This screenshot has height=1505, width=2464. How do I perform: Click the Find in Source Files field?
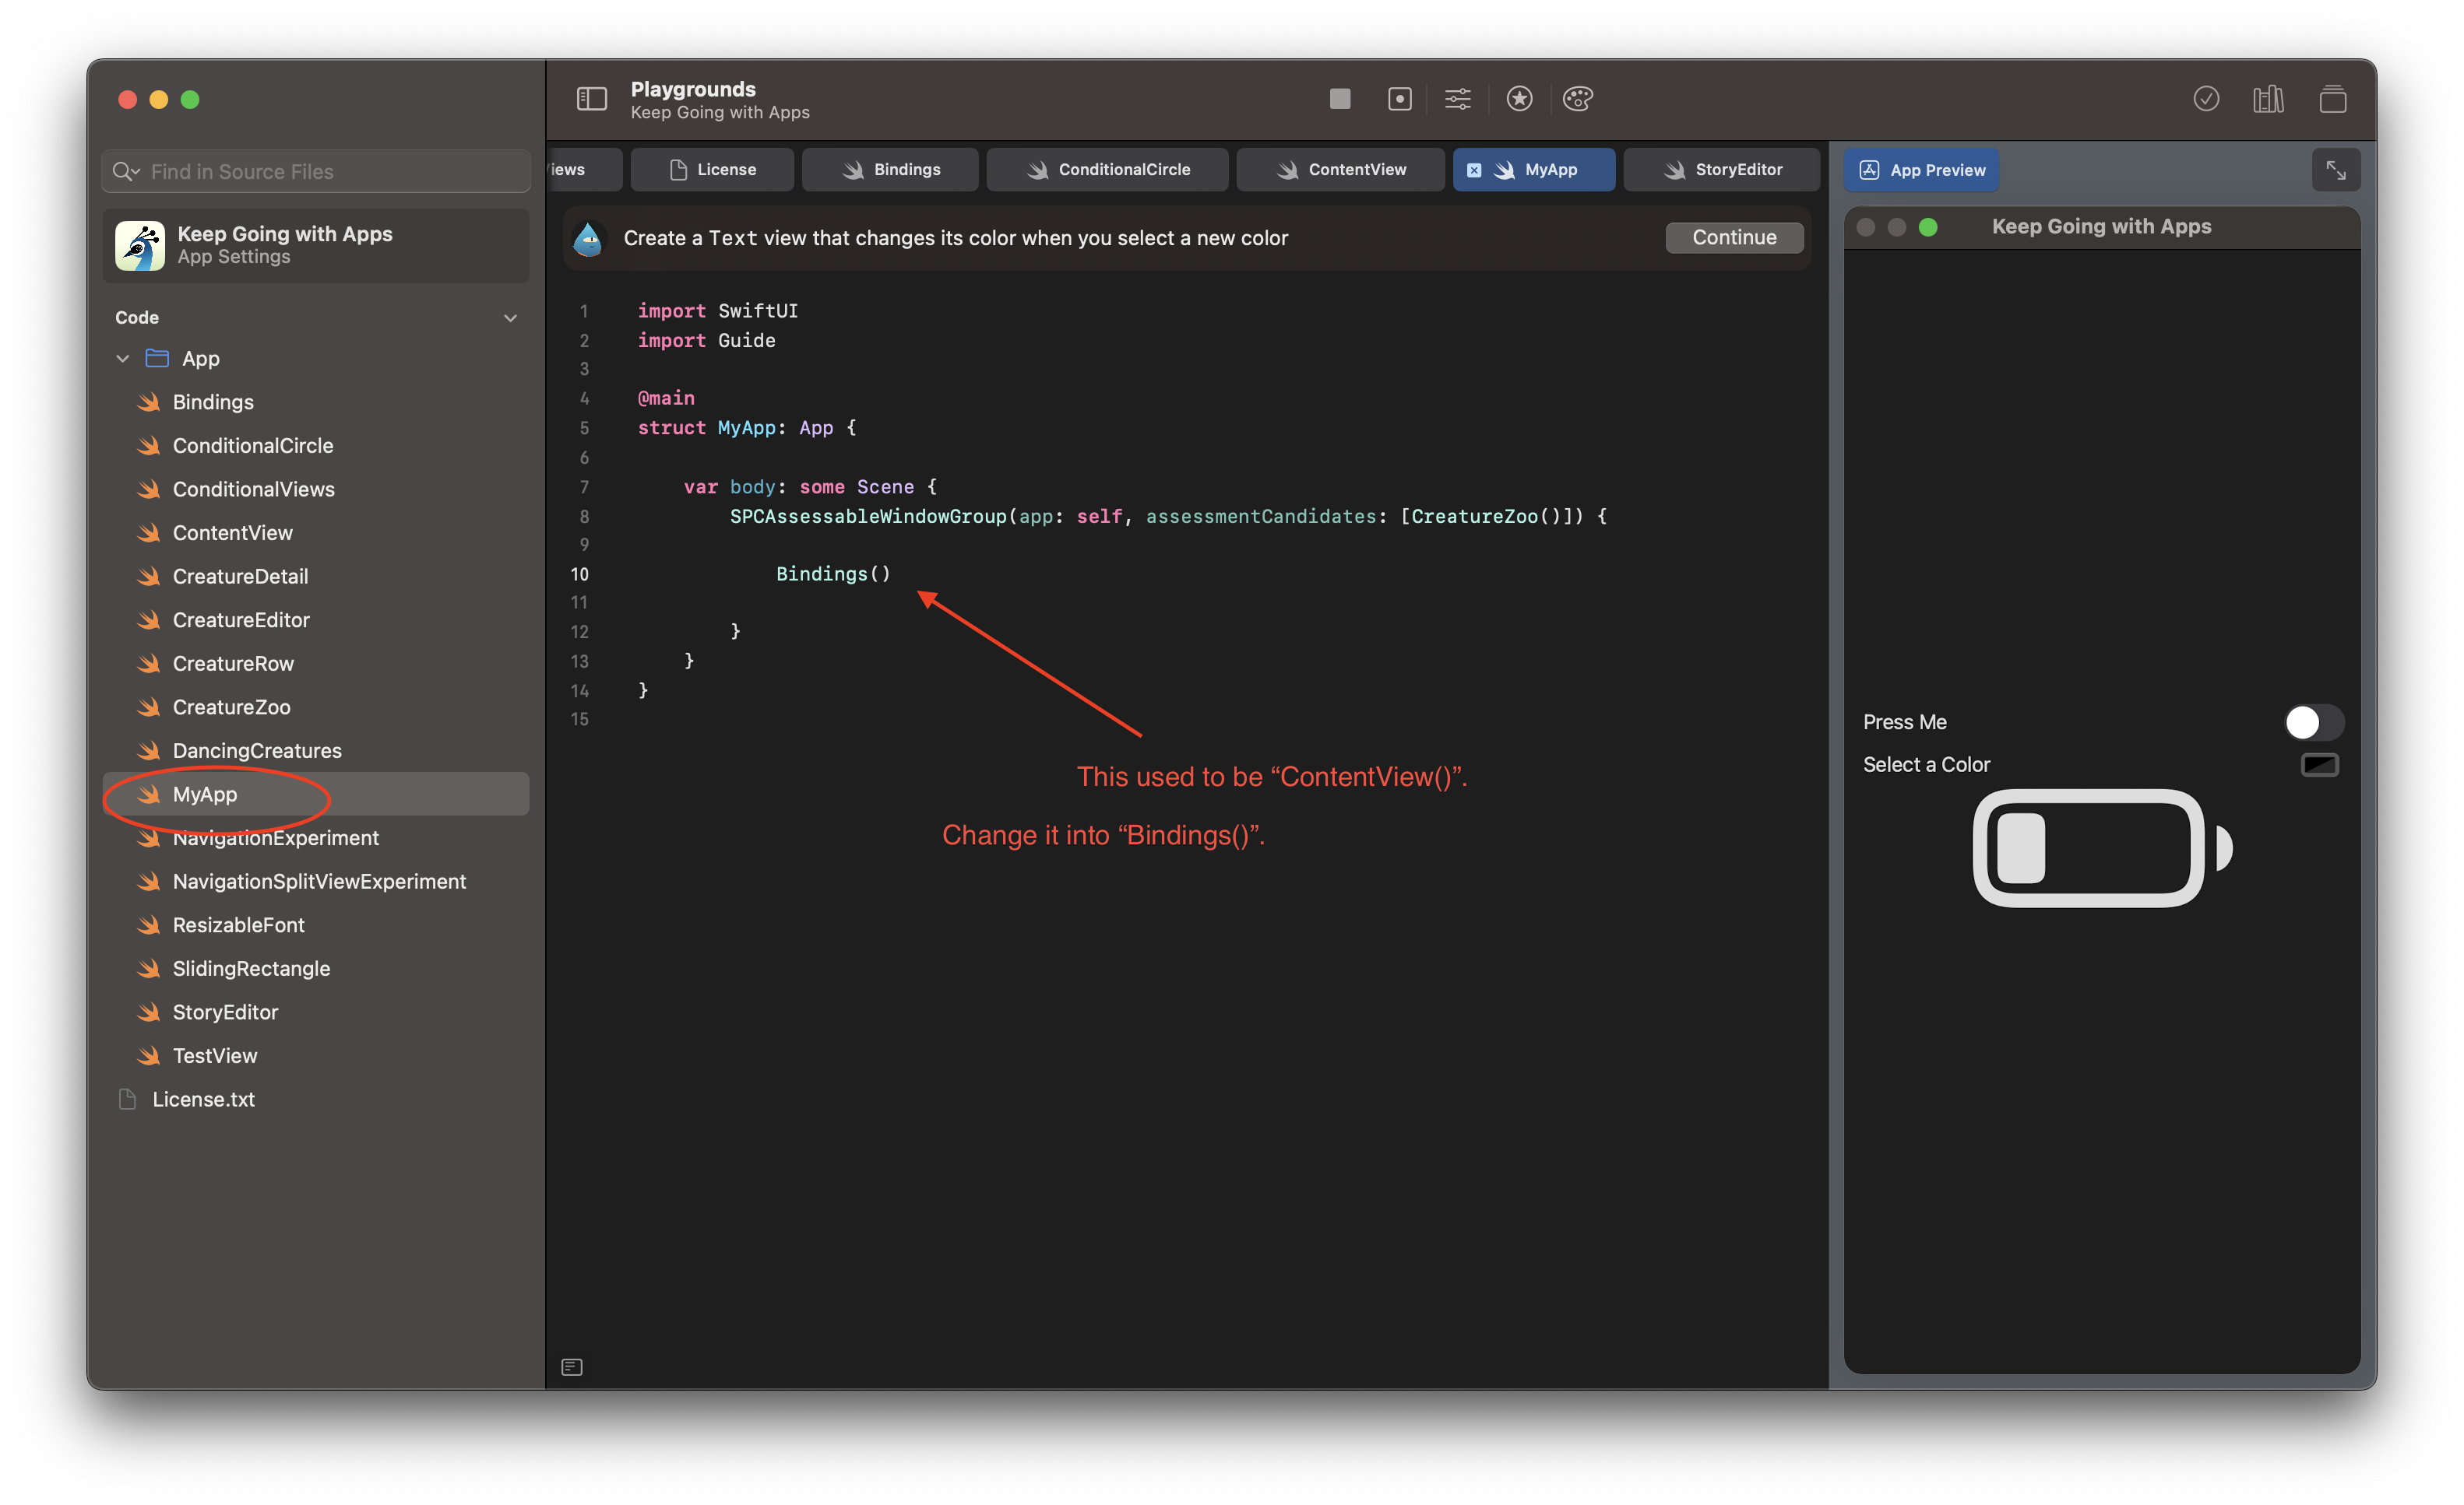[316, 171]
